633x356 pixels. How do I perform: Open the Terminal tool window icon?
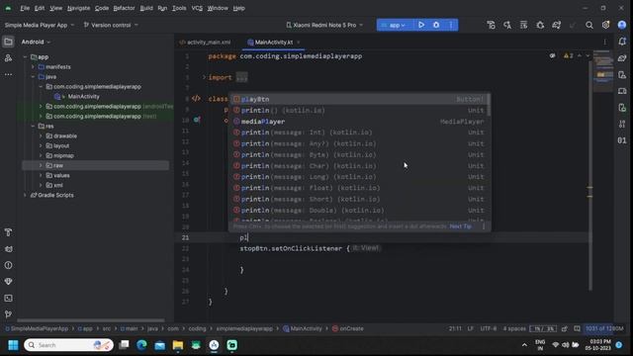point(8,298)
